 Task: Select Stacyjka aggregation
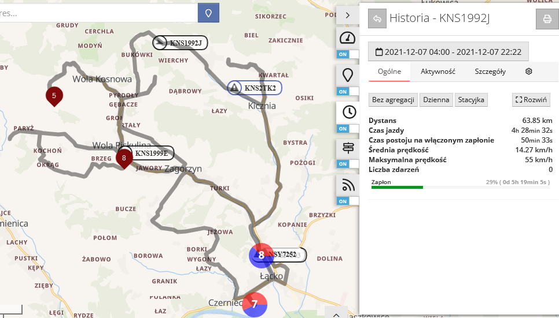coord(471,100)
